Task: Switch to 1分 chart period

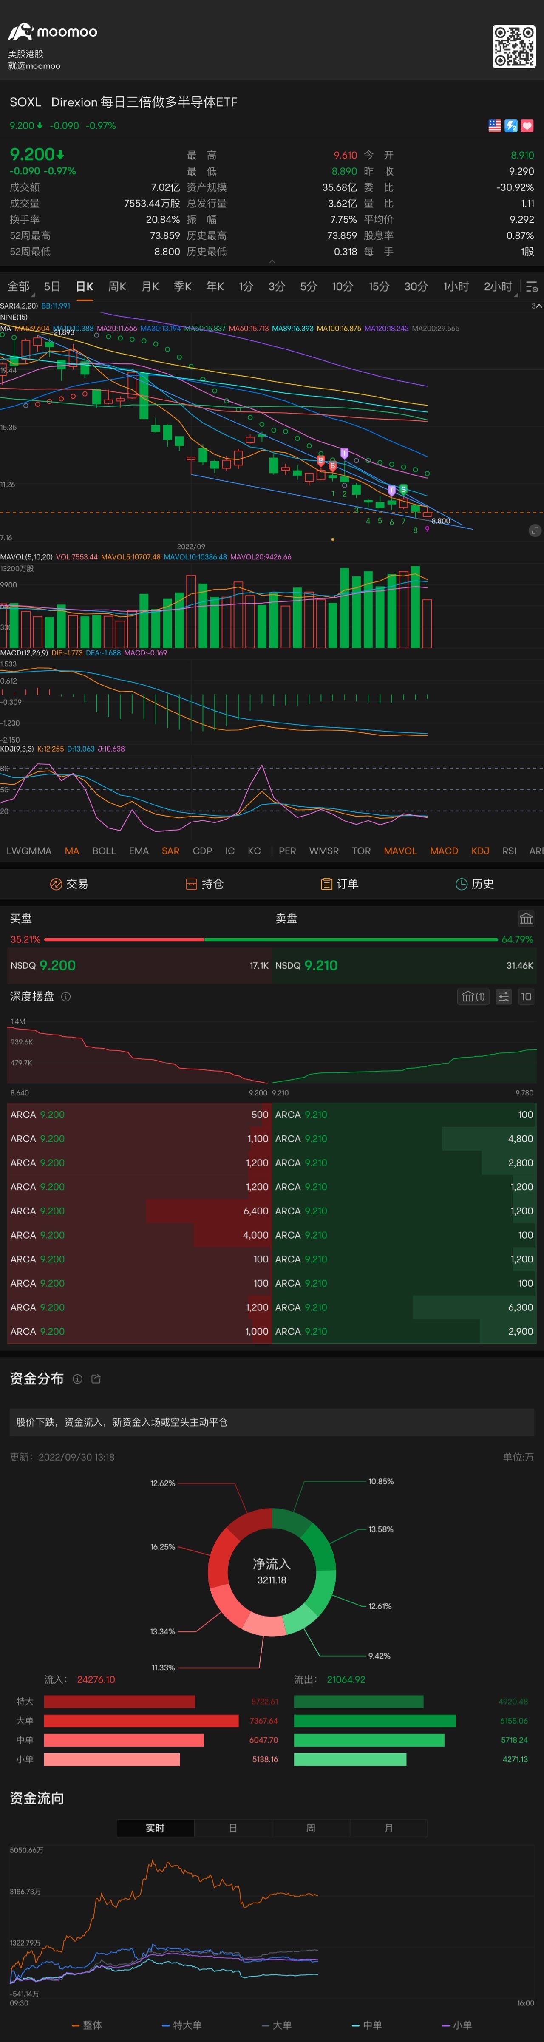Action: pyautogui.click(x=246, y=287)
